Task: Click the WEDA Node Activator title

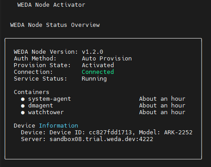Action: (51, 5)
